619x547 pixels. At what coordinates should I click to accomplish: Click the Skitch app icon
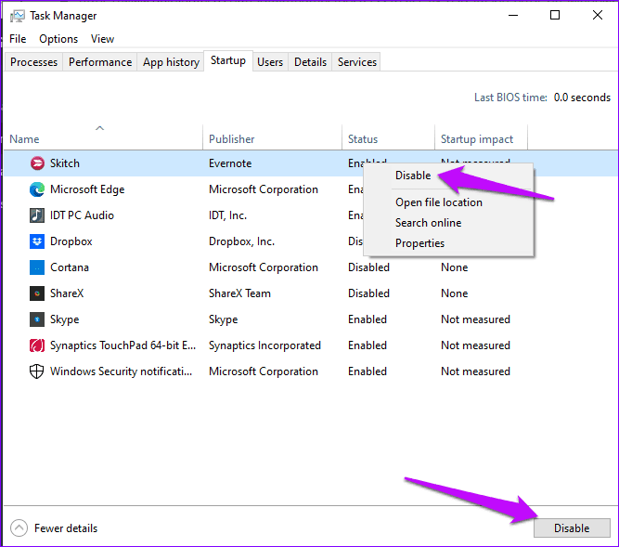pyautogui.click(x=37, y=163)
